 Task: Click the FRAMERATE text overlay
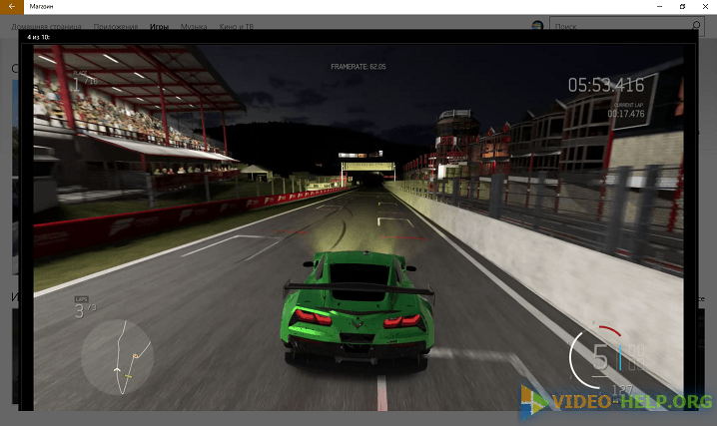(358, 67)
